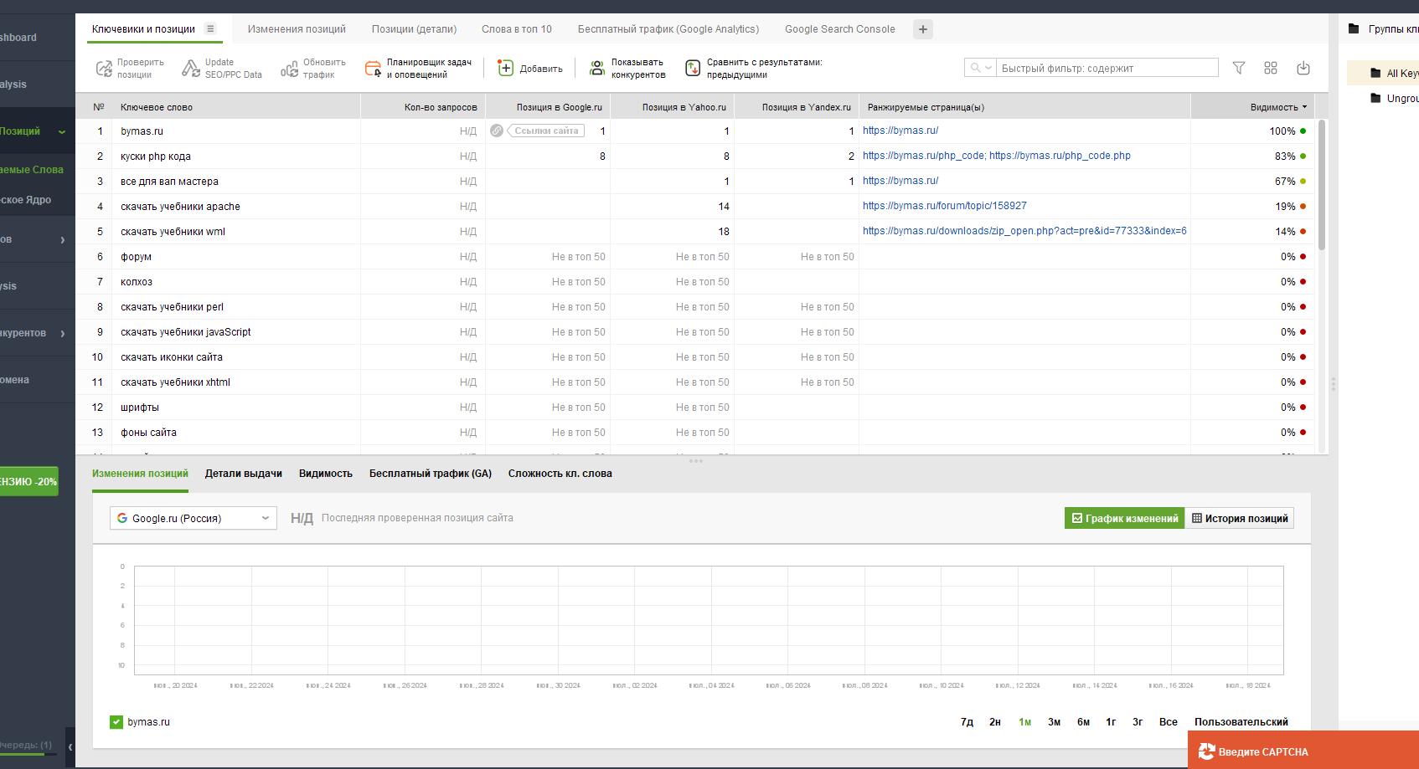1419x769 pixels.
Task: Click the Добавить add keyword icon
Action: [505, 69]
